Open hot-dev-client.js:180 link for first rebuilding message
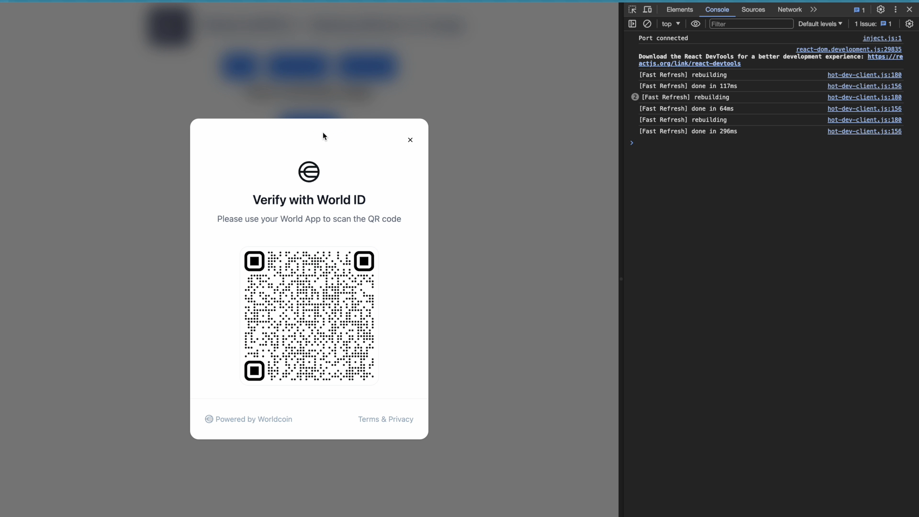919x517 pixels. pyautogui.click(x=864, y=75)
